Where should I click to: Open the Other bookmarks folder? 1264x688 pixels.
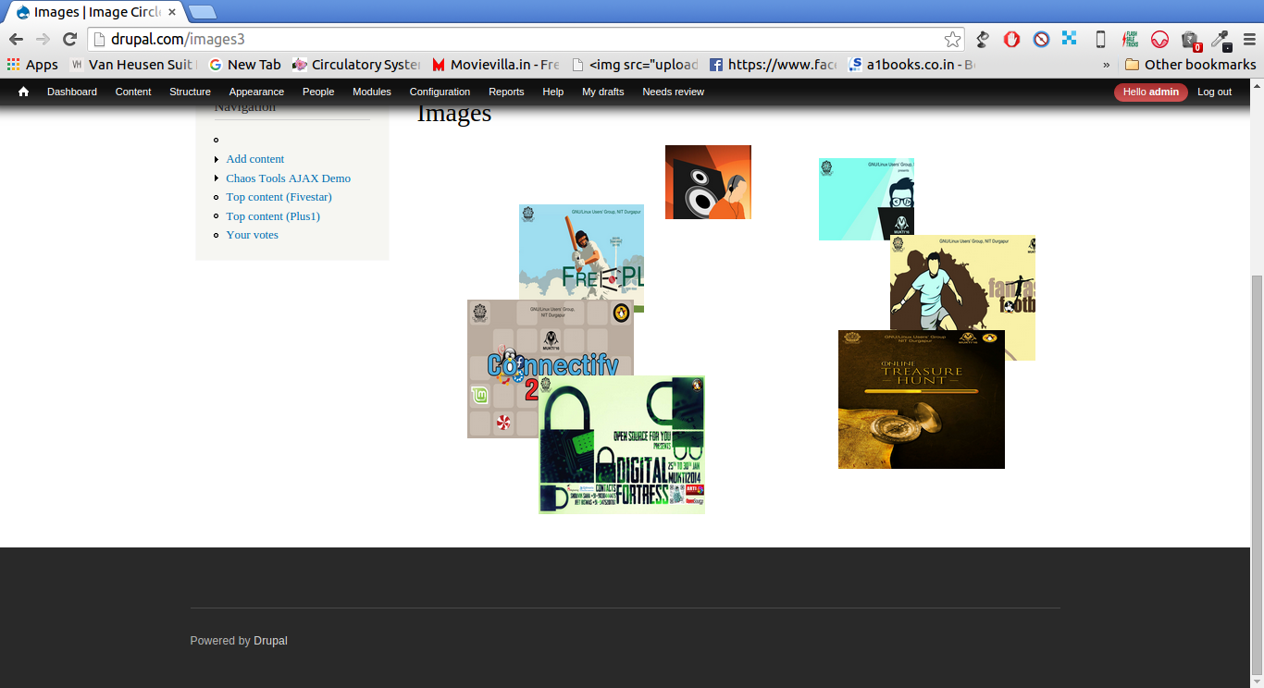[1190, 65]
